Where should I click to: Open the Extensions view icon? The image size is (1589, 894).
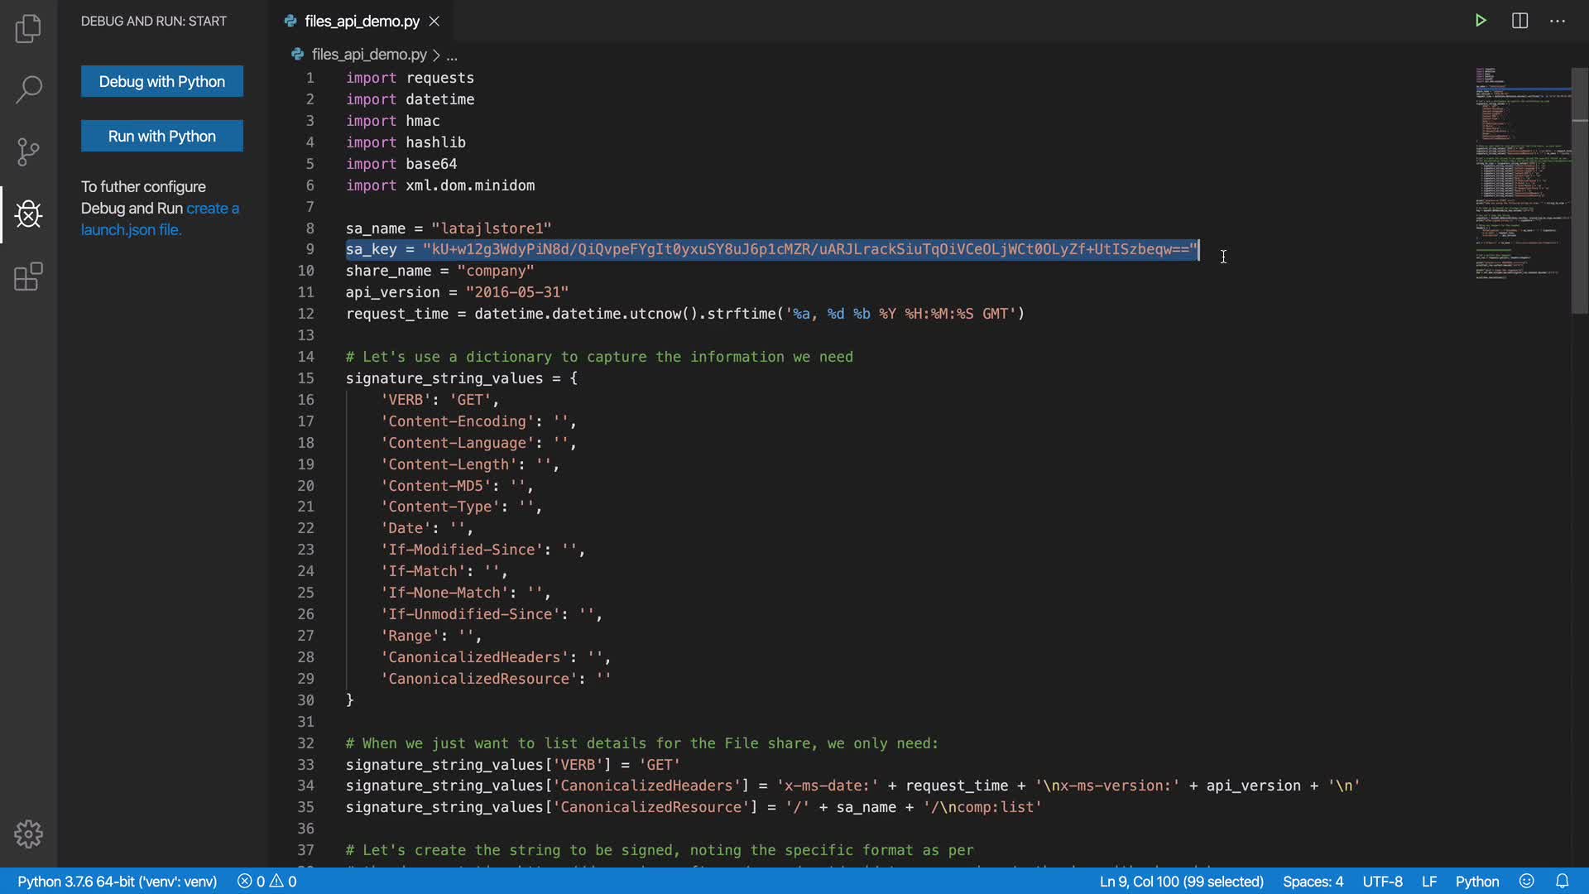pos(28,276)
